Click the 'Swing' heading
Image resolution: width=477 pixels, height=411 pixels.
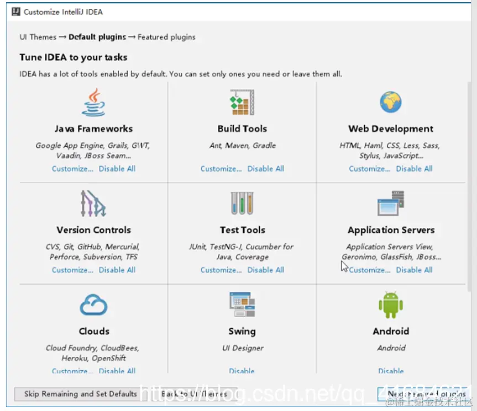tap(242, 332)
